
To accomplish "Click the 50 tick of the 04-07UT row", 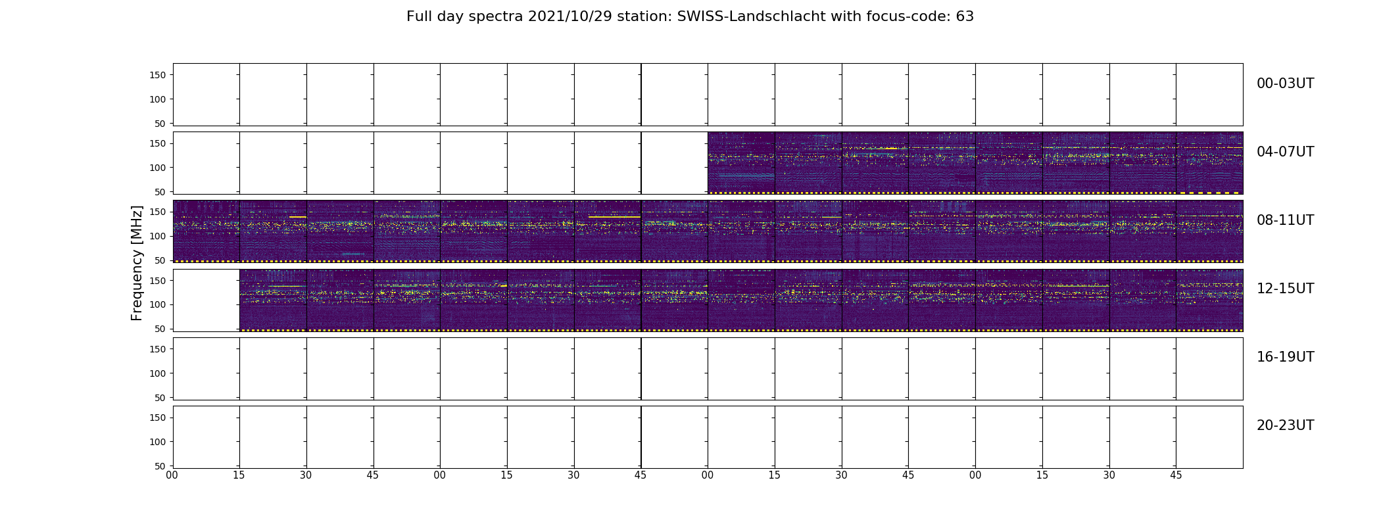I will coord(160,192).
